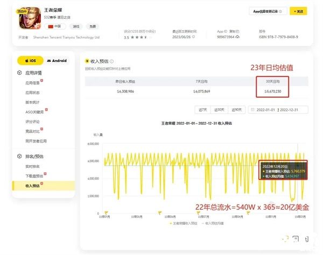Open 应用状态 in sidebar
The image size is (323, 255).
pyautogui.click(x=32, y=93)
